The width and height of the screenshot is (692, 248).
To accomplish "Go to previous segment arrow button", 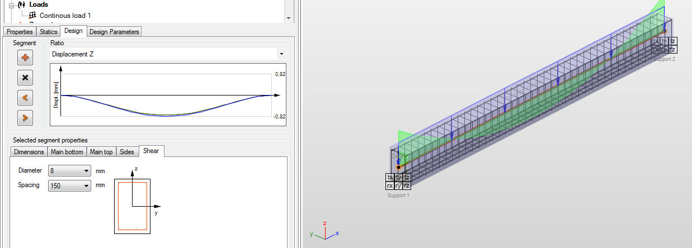I will [25, 98].
